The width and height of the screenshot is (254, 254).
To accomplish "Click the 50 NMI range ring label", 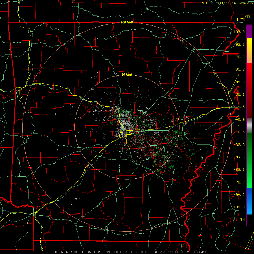I will click(127, 75).
